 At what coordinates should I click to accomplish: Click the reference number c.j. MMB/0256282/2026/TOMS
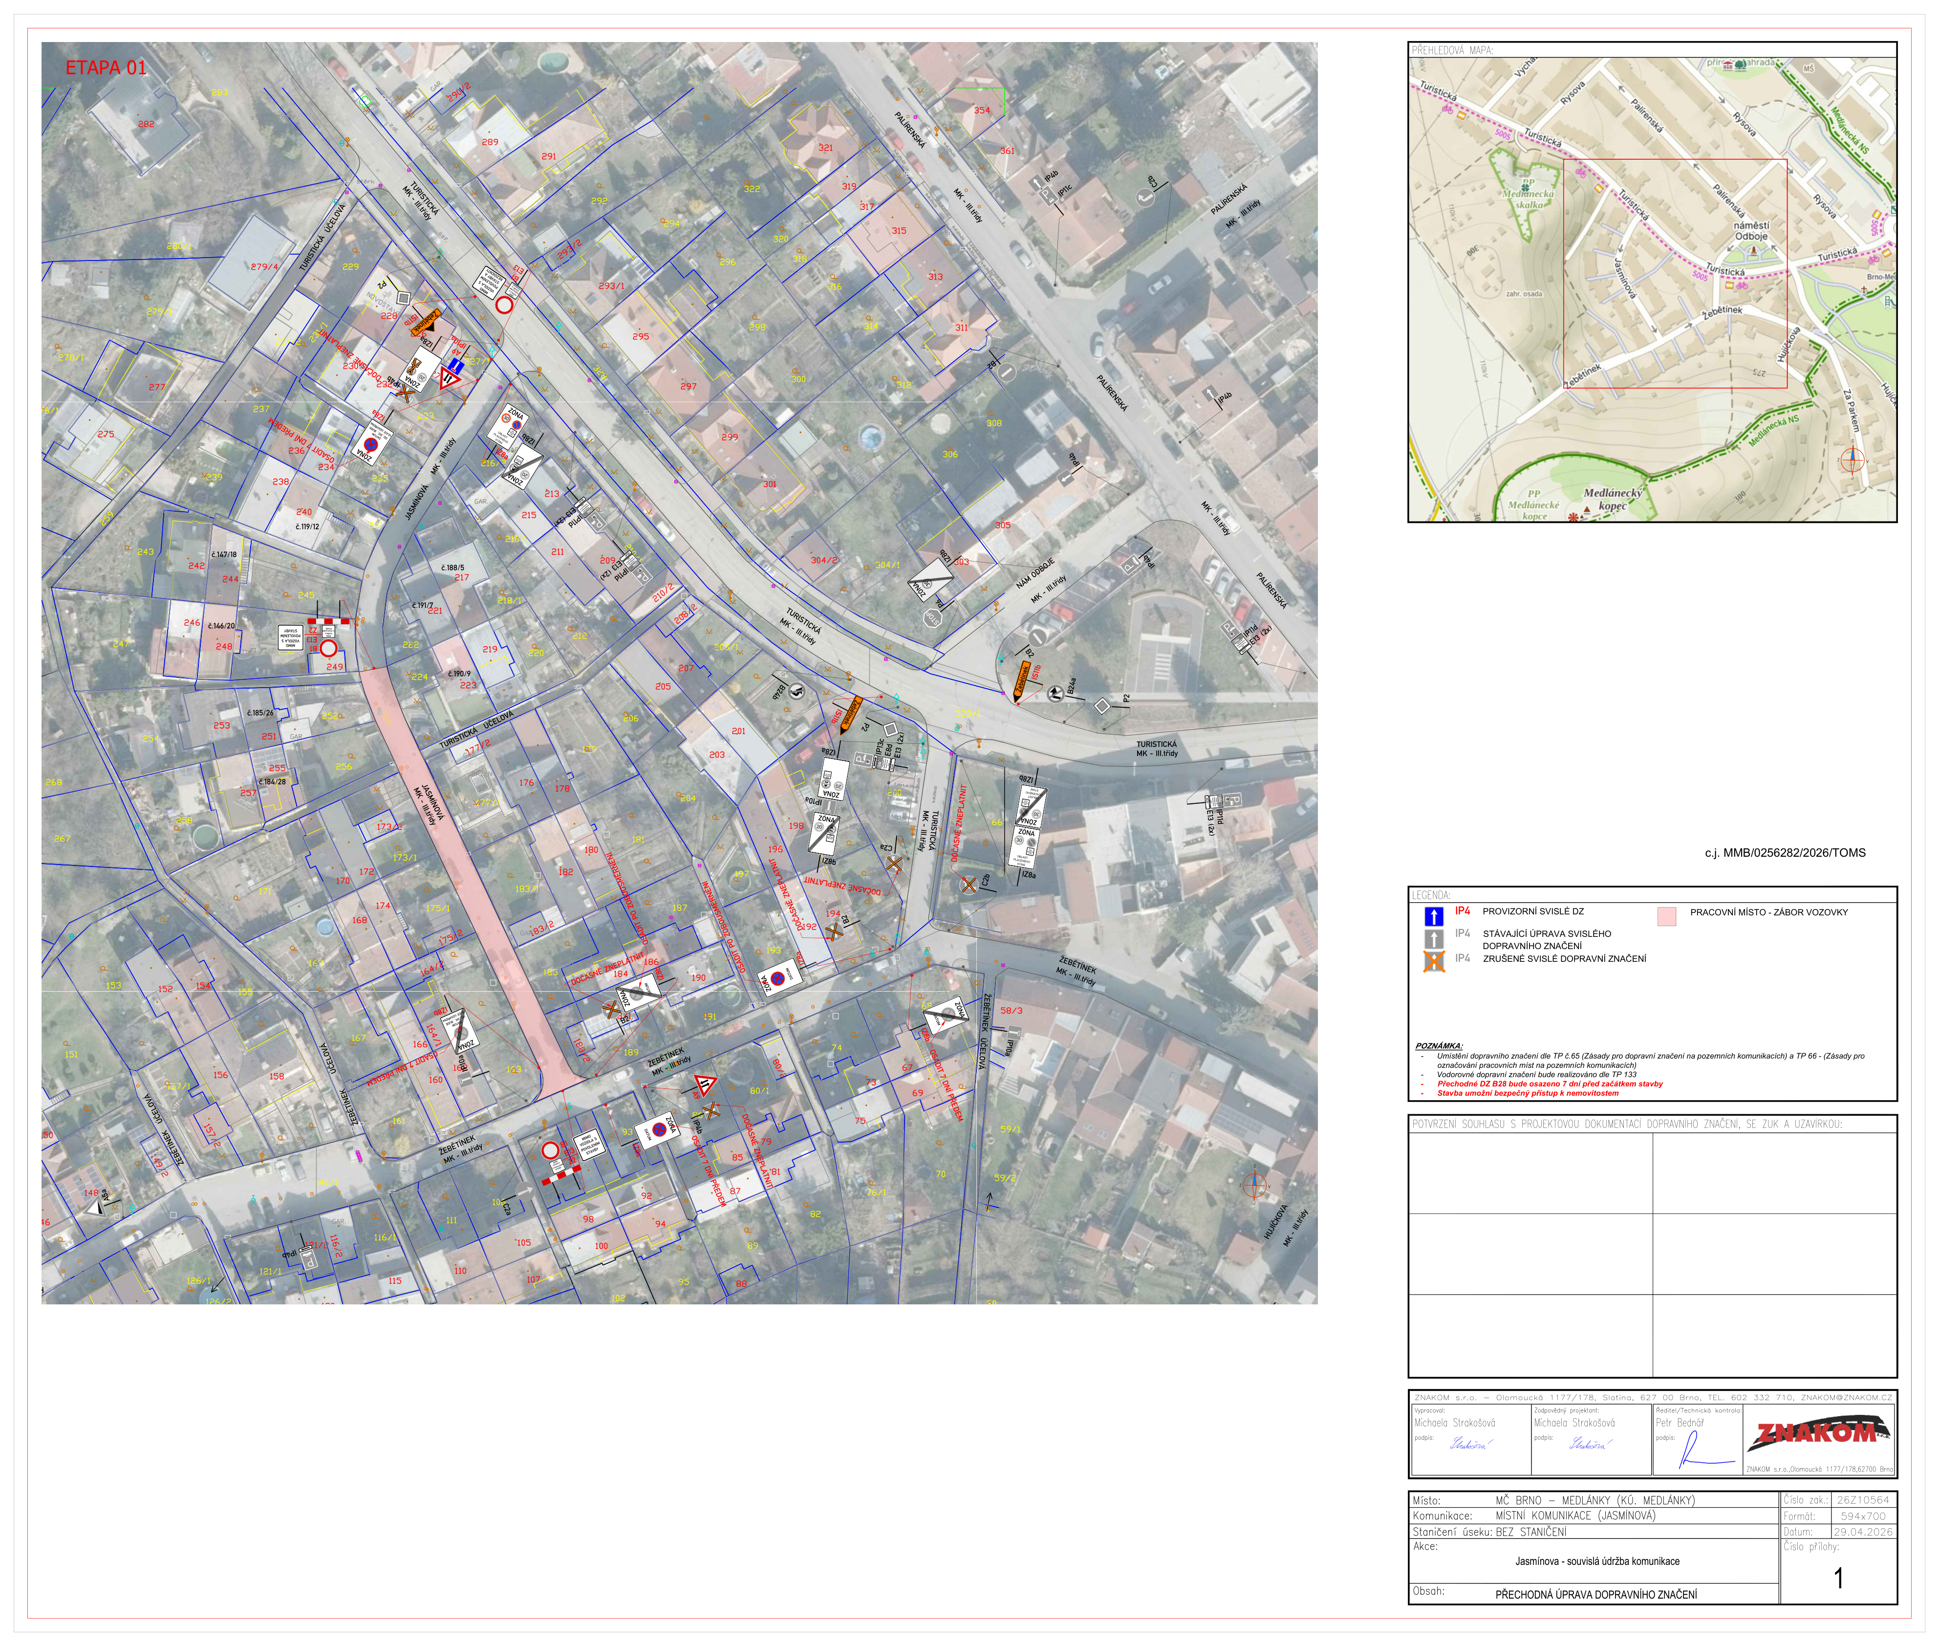coord(1784,853)
